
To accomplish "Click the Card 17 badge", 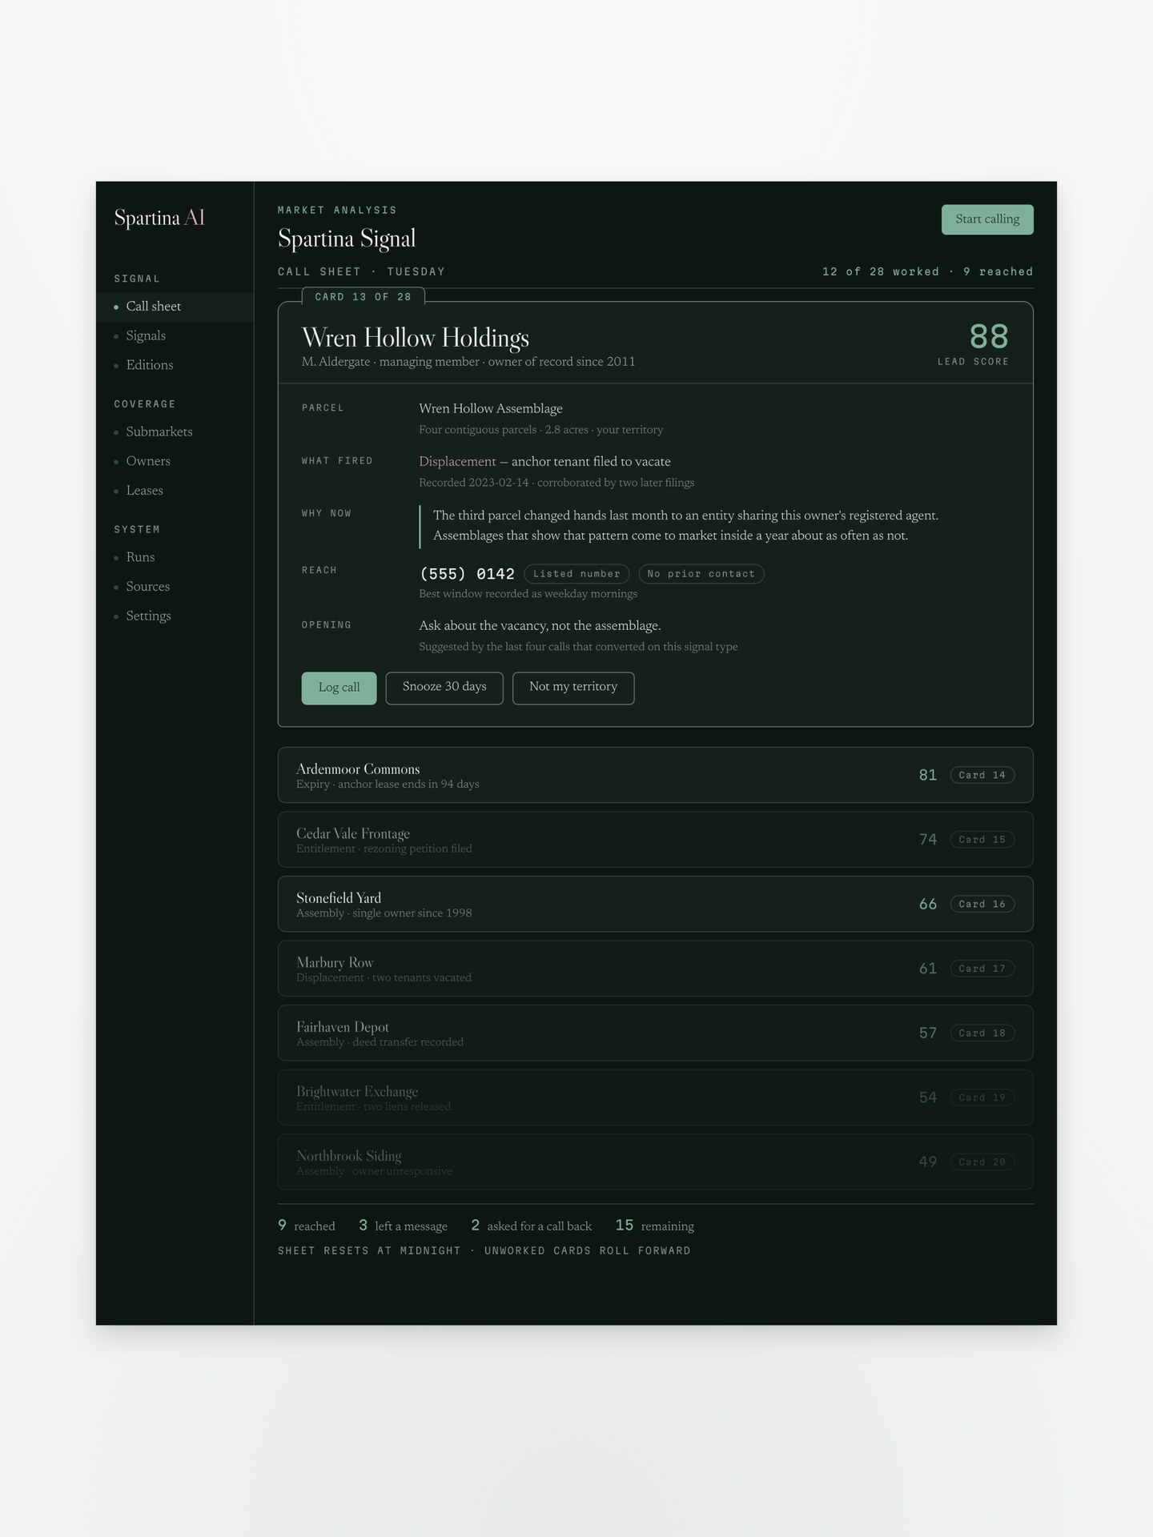I will [982, 969].
